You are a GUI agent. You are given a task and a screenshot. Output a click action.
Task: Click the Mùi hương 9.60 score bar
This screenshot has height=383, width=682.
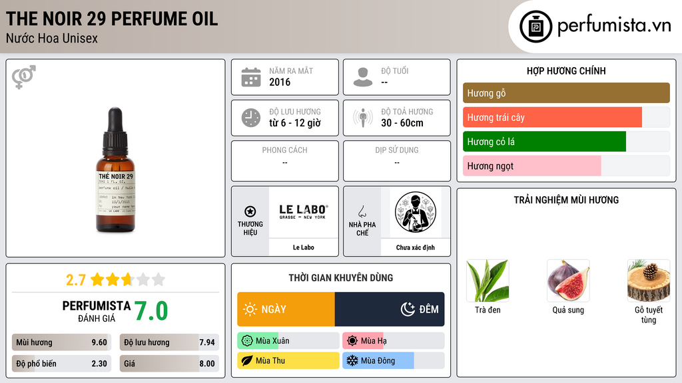click(61, 342)
